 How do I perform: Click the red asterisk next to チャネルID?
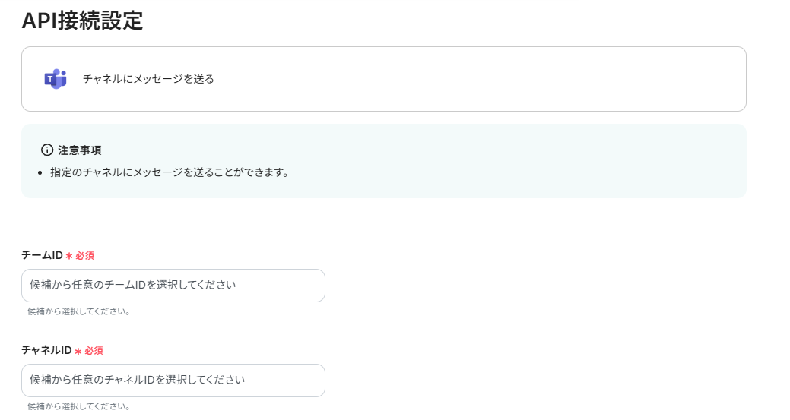tap(78, 351)
